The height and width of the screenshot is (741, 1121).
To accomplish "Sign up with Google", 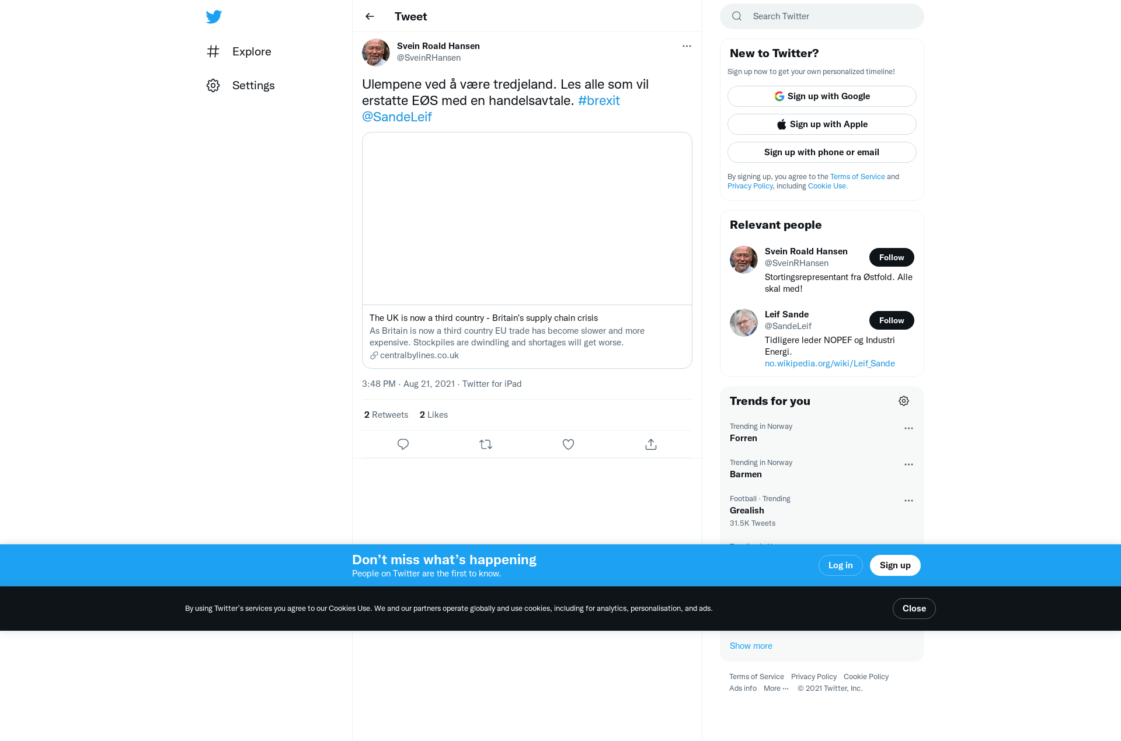I will pos(822,96).
